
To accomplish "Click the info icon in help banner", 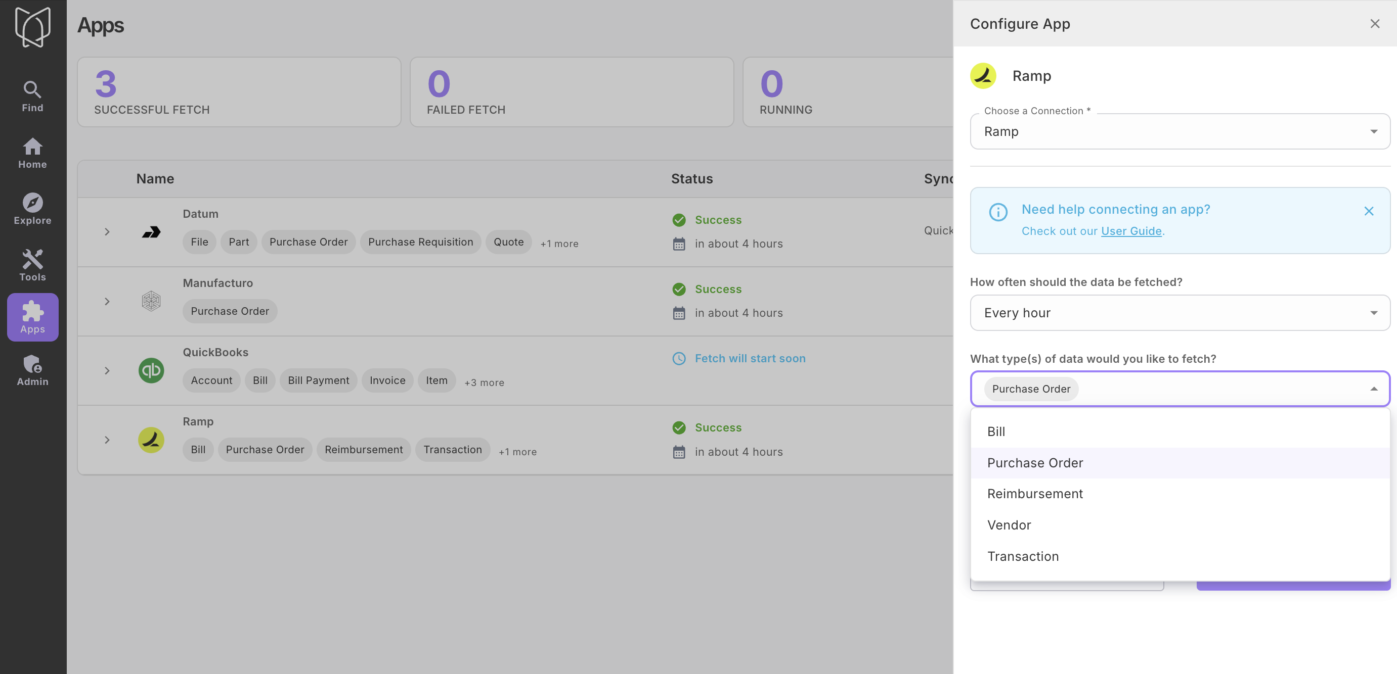I will [998, 212].
